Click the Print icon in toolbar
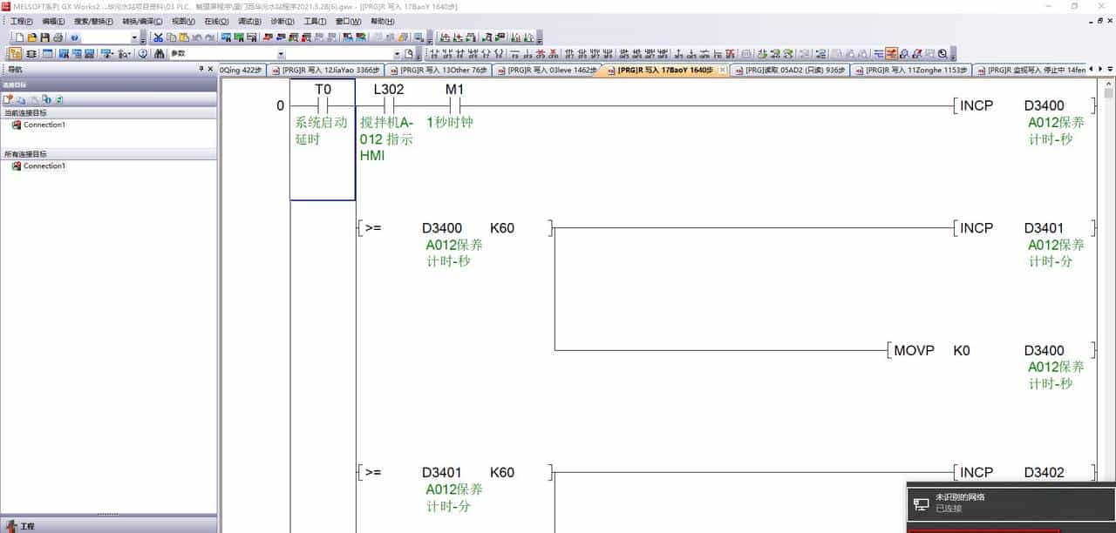 click(58, 37)
